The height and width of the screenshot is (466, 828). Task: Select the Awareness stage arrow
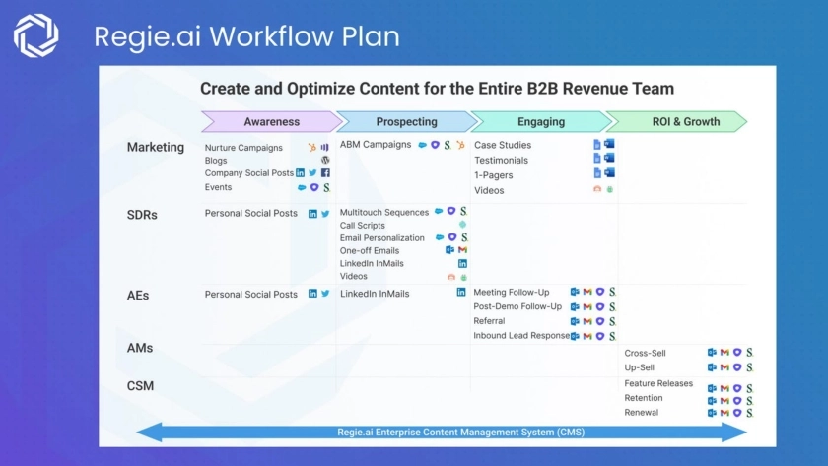272,122
